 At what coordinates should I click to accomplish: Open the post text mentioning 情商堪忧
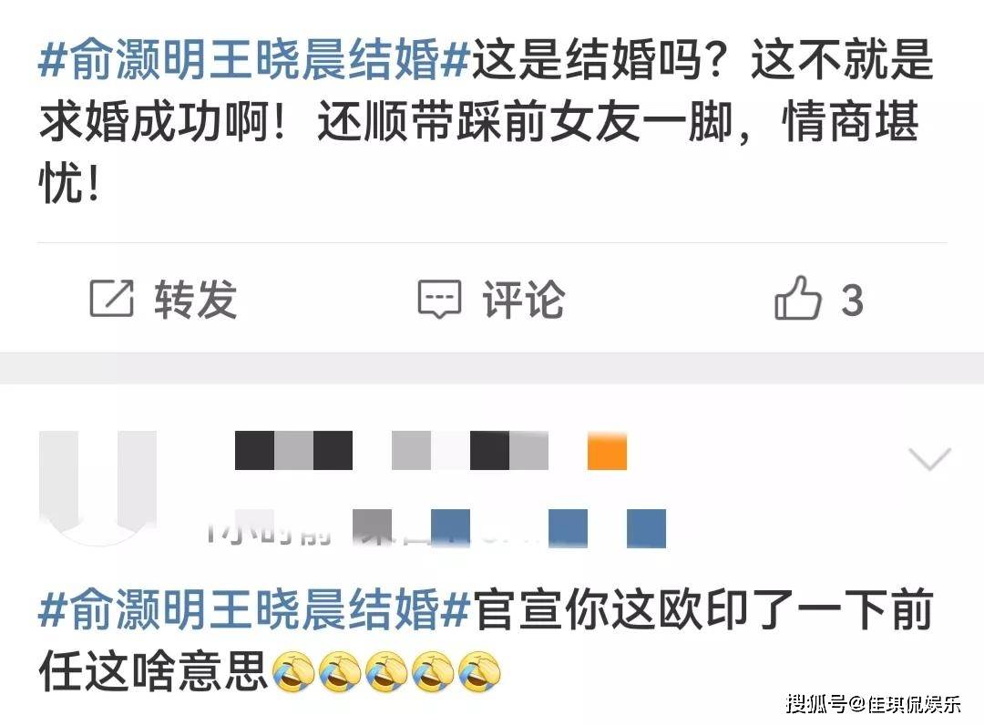(x=487, y=122)
